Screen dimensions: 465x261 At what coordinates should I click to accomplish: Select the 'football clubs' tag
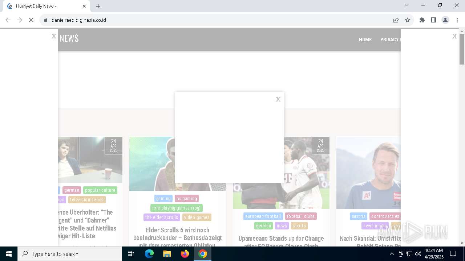point(301,216)
